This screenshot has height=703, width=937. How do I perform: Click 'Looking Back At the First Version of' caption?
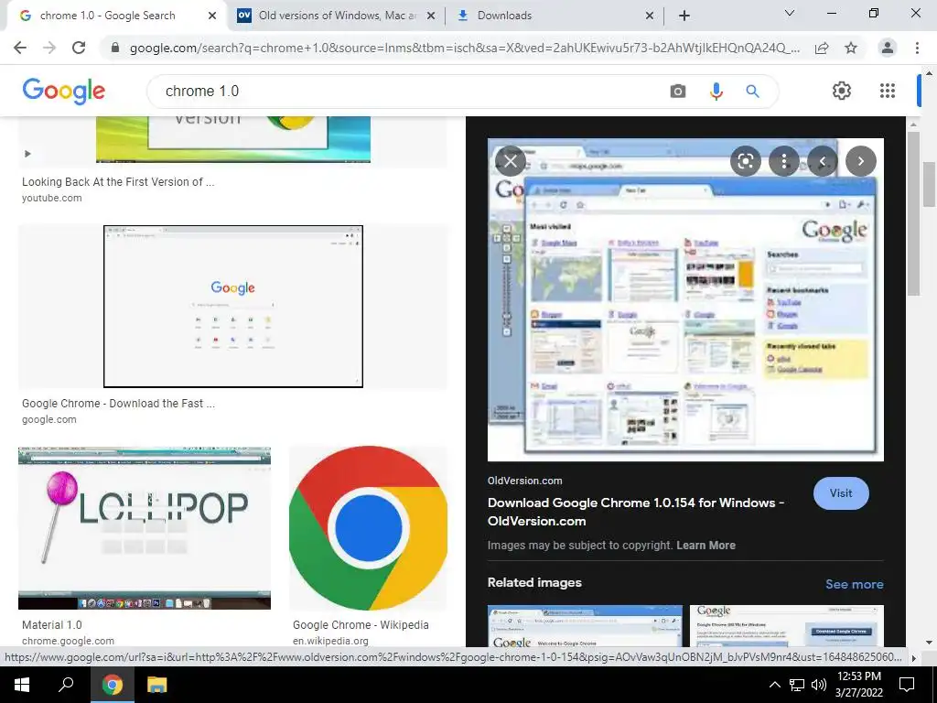(118, 182)
